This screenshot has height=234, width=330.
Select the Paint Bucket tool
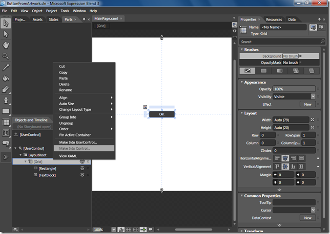pyautogui.click(x=6, y=78)
